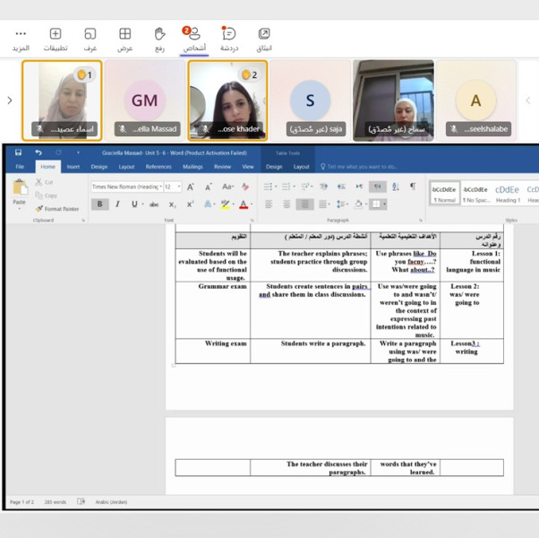Toggle Bold formatting button
Screen dimensions: 539x538
click(x=99, y=204)
